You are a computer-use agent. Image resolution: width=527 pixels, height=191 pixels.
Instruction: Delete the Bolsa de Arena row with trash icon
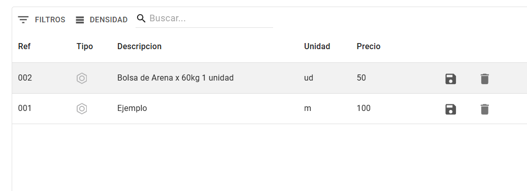484,79
